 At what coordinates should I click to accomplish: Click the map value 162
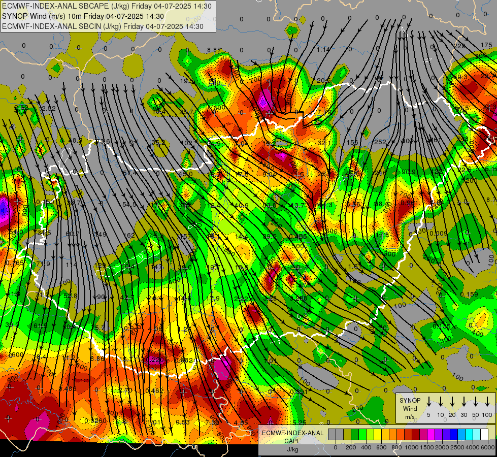[x=129, y=235]
